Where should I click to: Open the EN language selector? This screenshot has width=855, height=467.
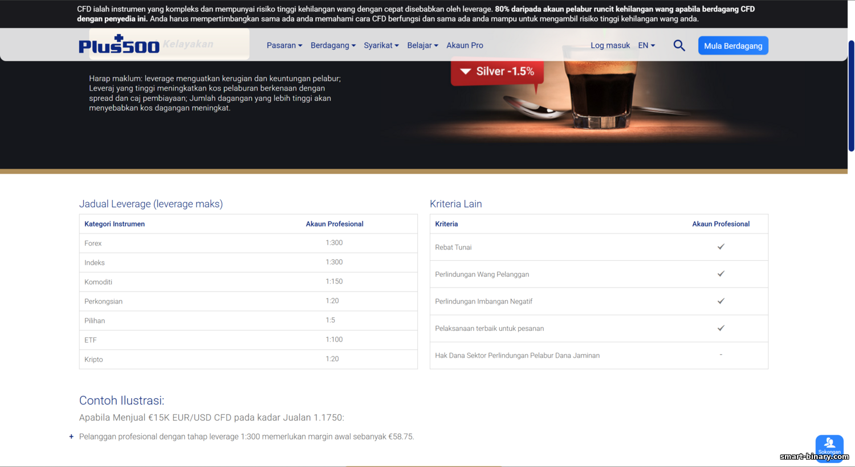(646, 46)
